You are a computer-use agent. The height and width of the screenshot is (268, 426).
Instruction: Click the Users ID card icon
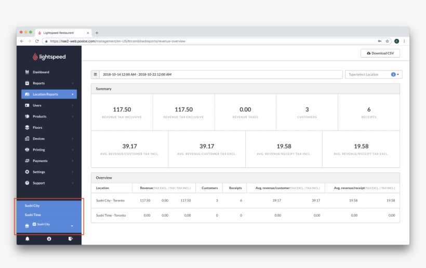27,105
